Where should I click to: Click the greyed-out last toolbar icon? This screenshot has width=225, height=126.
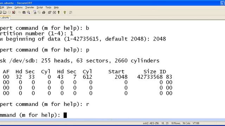click(x=71, y=13)
